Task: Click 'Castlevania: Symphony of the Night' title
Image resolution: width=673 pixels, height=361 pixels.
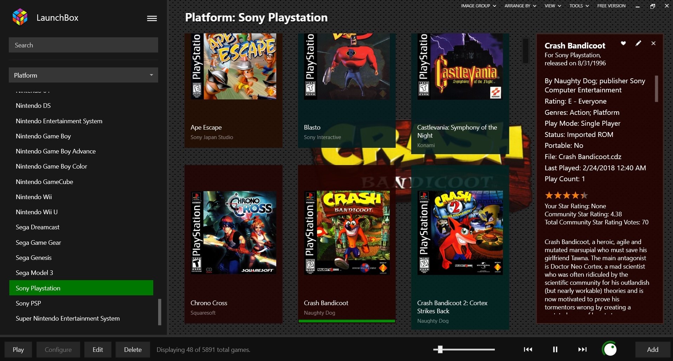Action: (x=457, y=131)
